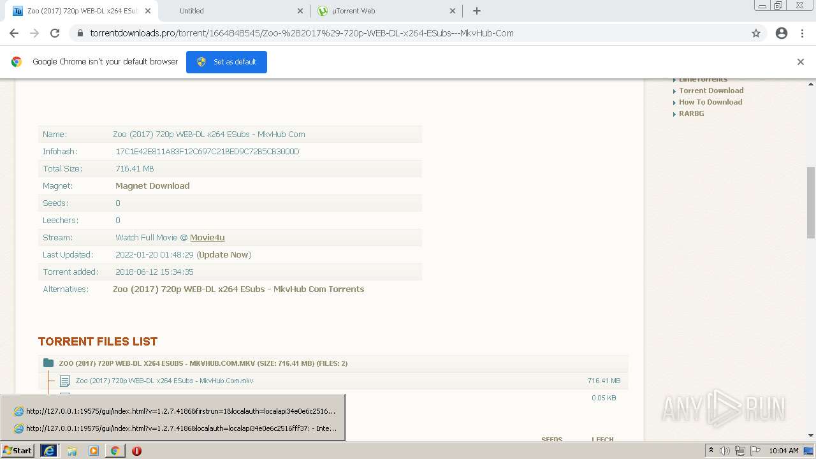The width and height of the screenshot is (816, 459).
Task: Click the scrollbar up arrow
Action: (811, 84)
